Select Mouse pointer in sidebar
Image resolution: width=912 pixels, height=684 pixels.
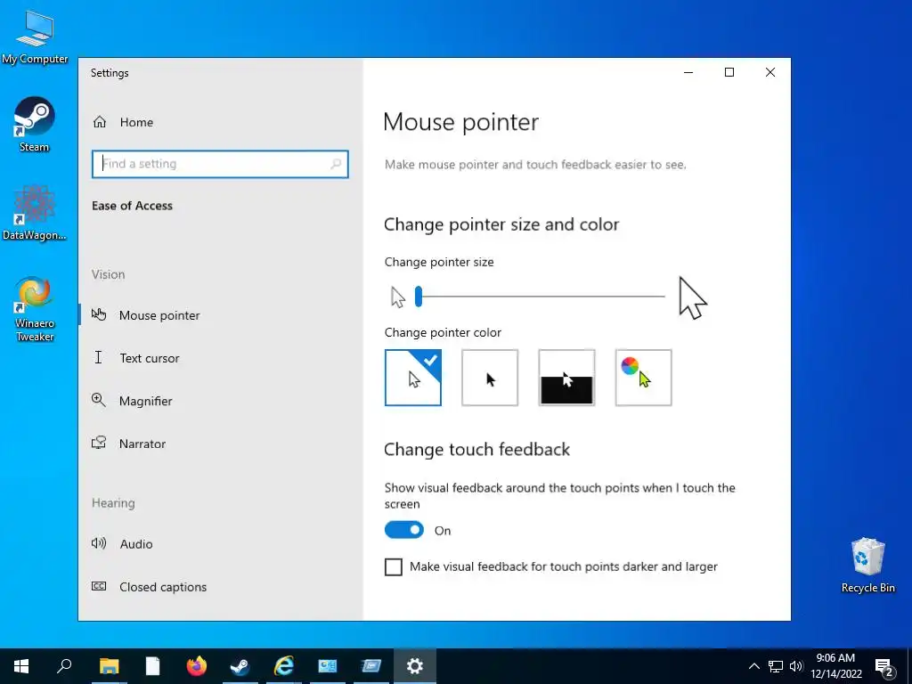pyautogui.click(x=221, y=315)
